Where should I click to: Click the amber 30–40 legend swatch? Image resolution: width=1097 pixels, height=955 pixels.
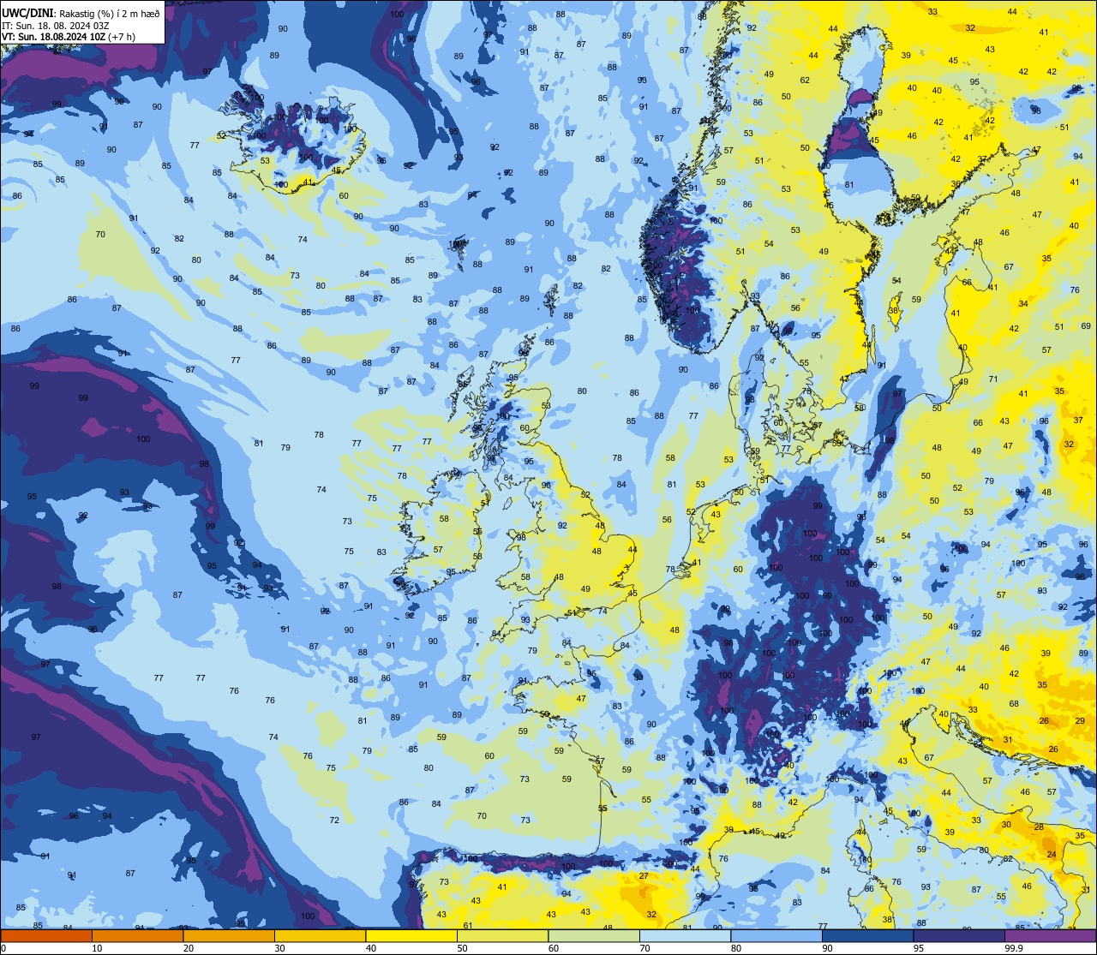pos(320,935)
